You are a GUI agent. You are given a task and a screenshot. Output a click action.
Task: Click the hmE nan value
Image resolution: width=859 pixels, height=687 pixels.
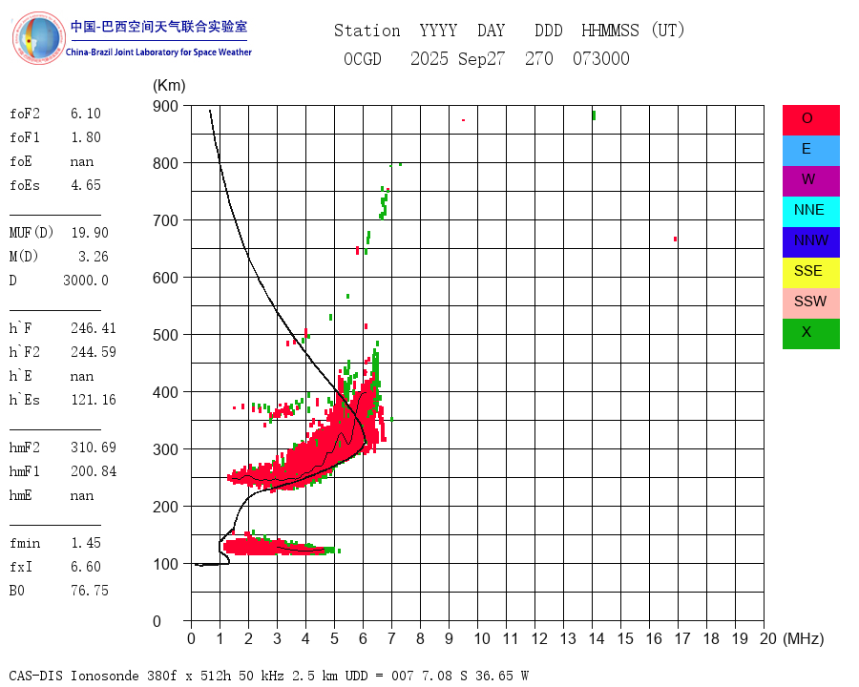click(82, 495)
